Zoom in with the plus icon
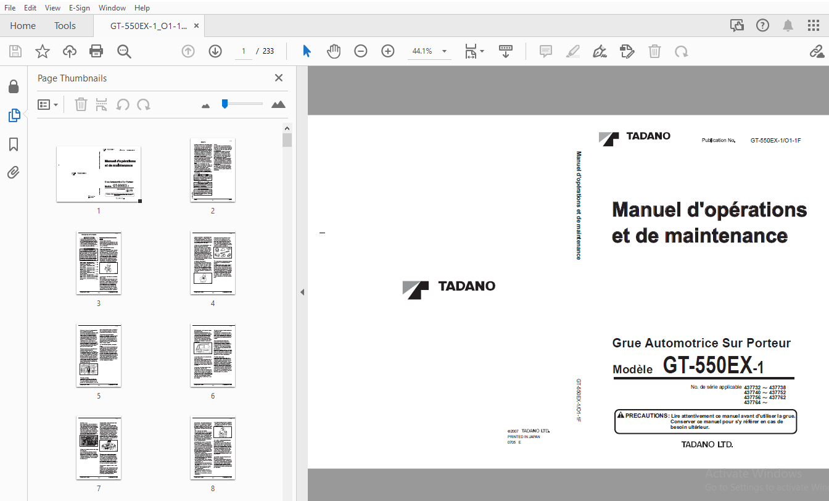Viewport: 829px width, 501px height. [388, 51]
